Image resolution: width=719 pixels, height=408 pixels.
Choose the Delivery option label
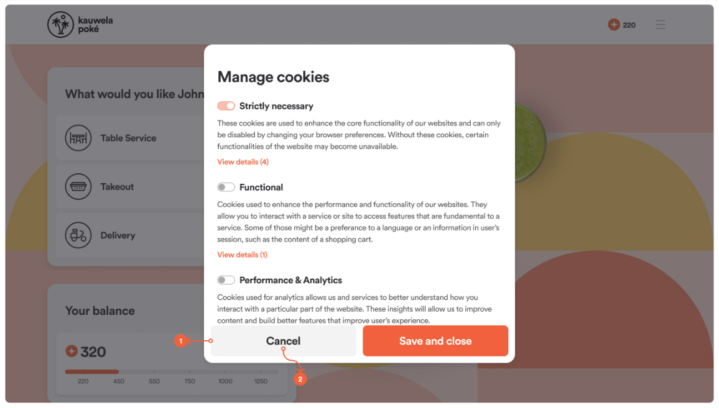(118, 235)
